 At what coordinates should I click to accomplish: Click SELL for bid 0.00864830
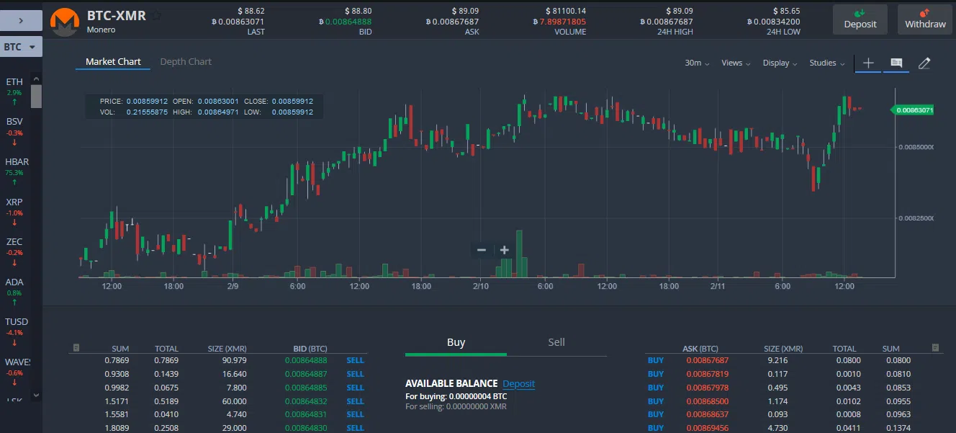coord(356,428)
